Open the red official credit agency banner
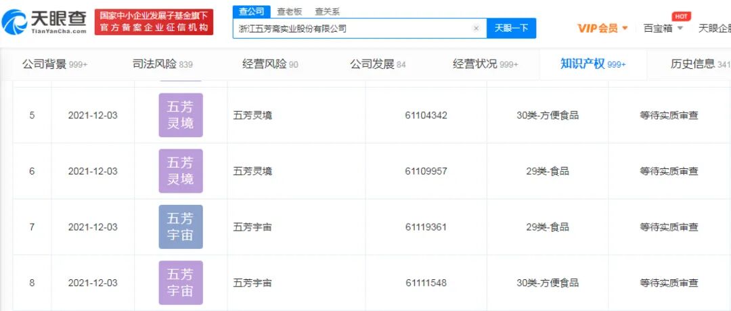Screen dimensions: 731x311 coord(154,22)
